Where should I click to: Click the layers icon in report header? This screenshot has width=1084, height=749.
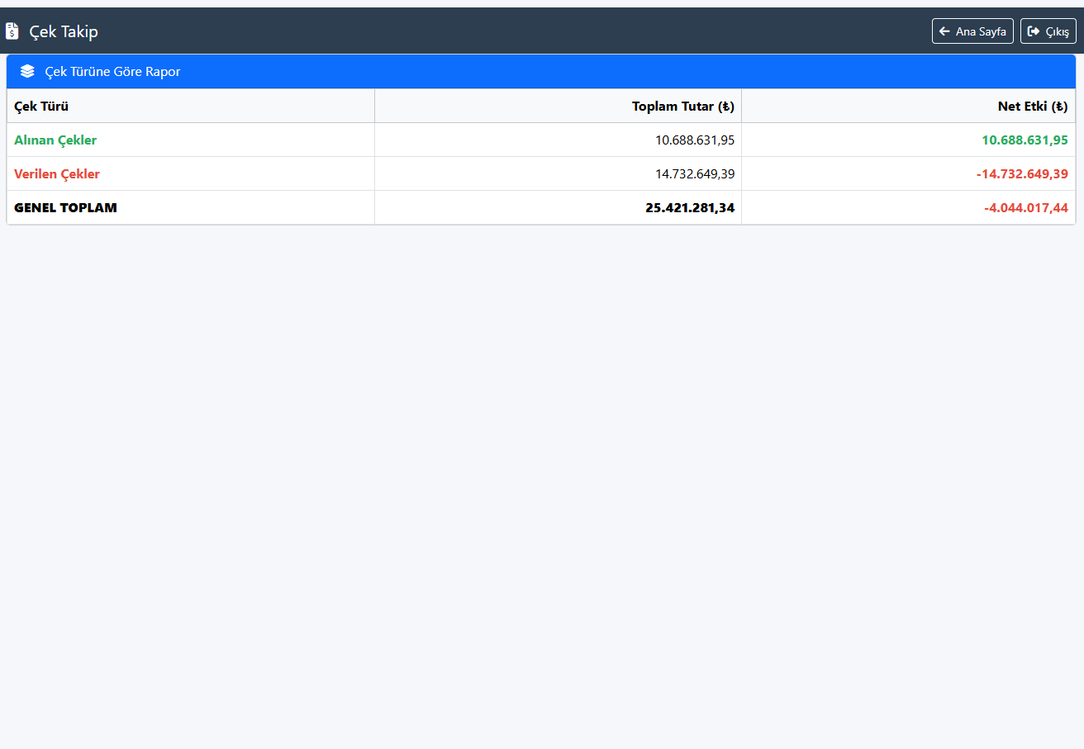[27, 72]
